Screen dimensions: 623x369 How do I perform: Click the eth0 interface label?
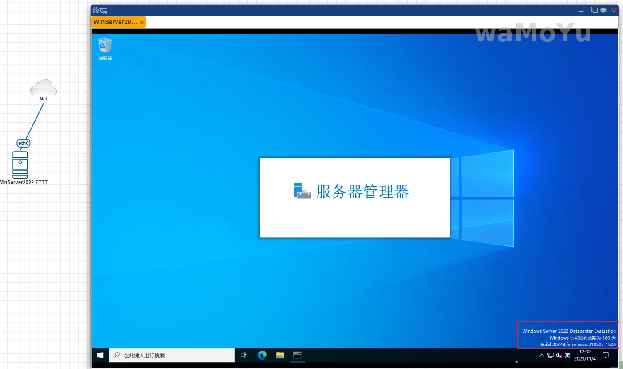pos(24,143)
